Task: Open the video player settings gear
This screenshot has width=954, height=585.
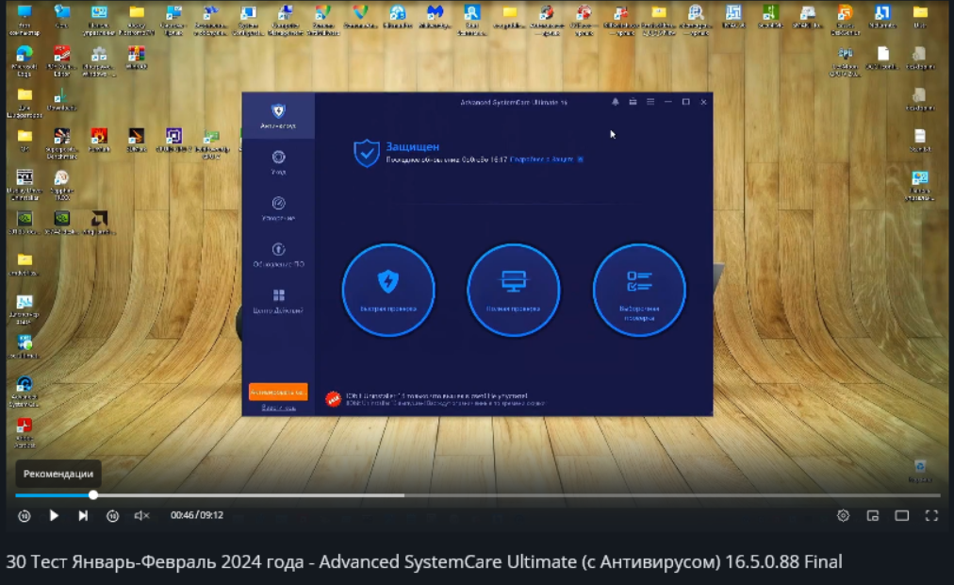Action: [x=843, y=515]
